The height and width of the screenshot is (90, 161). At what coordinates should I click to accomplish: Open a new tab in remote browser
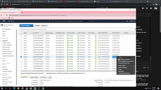[x=22, y=12]
